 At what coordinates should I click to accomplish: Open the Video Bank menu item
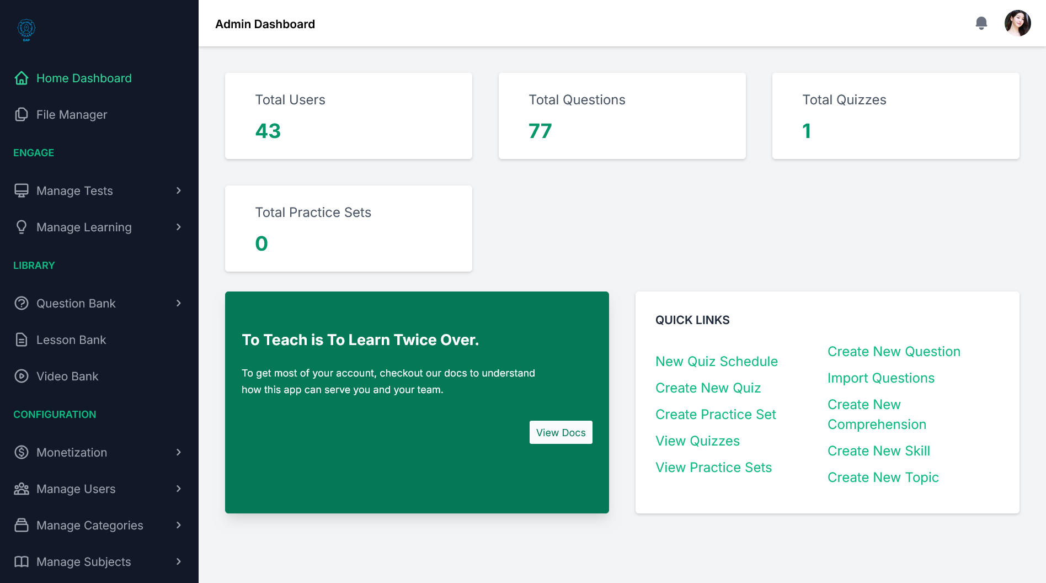pos(67,377)
